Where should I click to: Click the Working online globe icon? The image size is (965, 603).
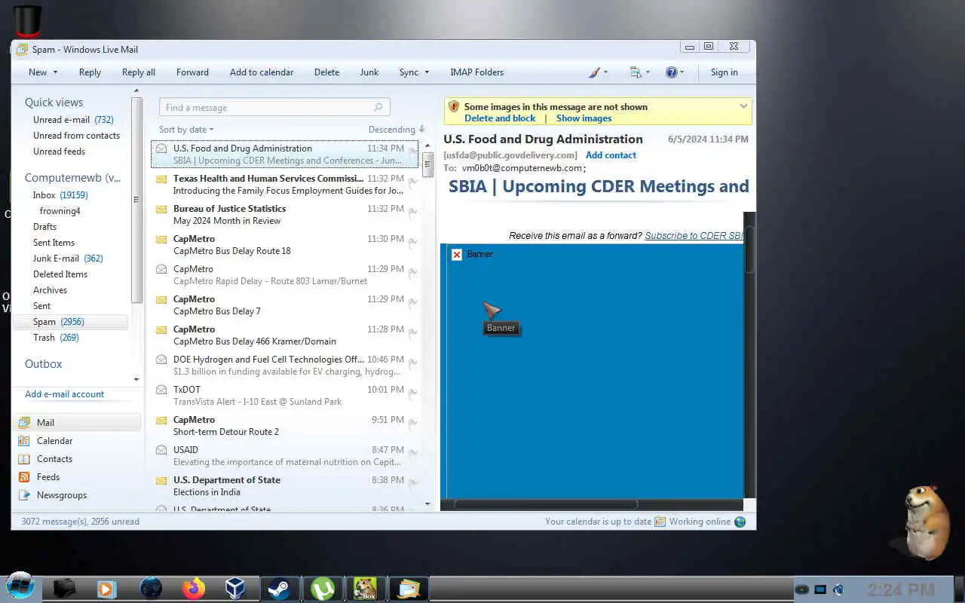point(740,522)
